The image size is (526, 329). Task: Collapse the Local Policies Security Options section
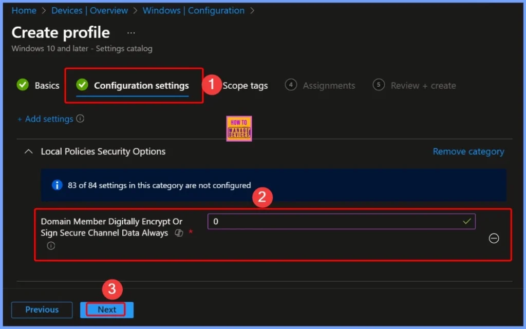[x=27, y=151]
